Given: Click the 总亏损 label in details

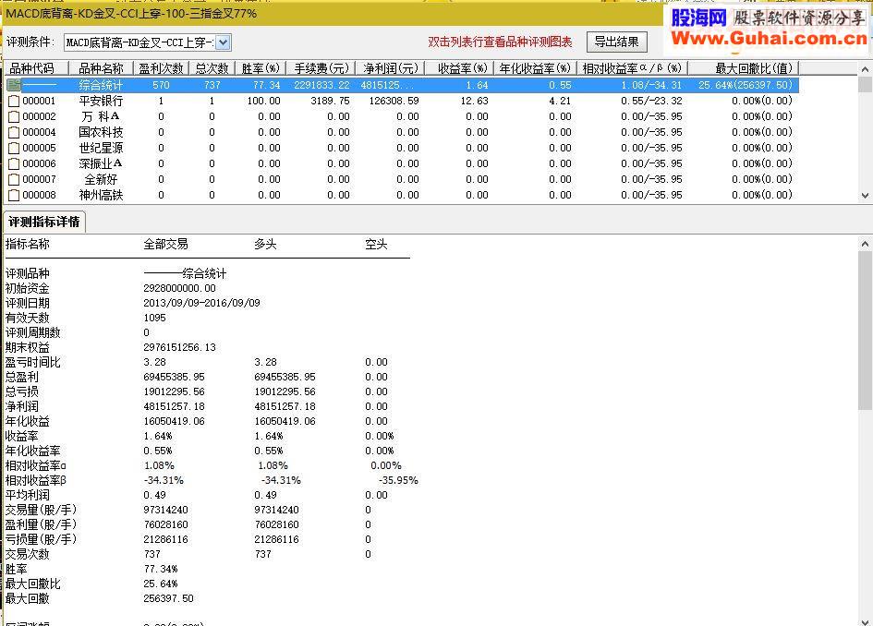Looking at the screenshot, I should (22, 391).
